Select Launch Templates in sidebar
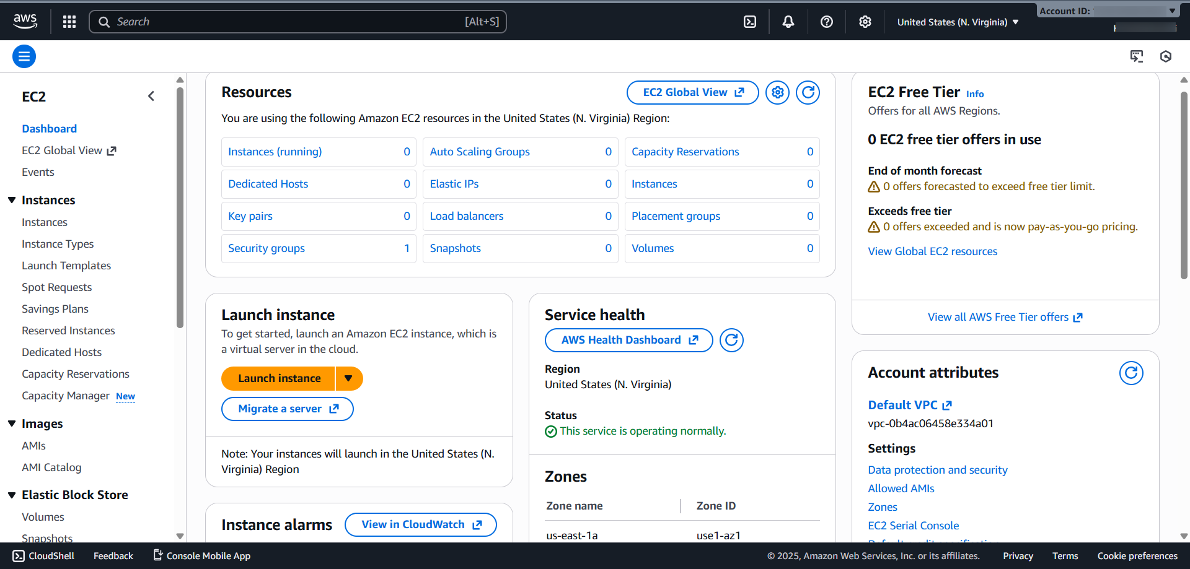1190x569 pixels. coord(66,266)
